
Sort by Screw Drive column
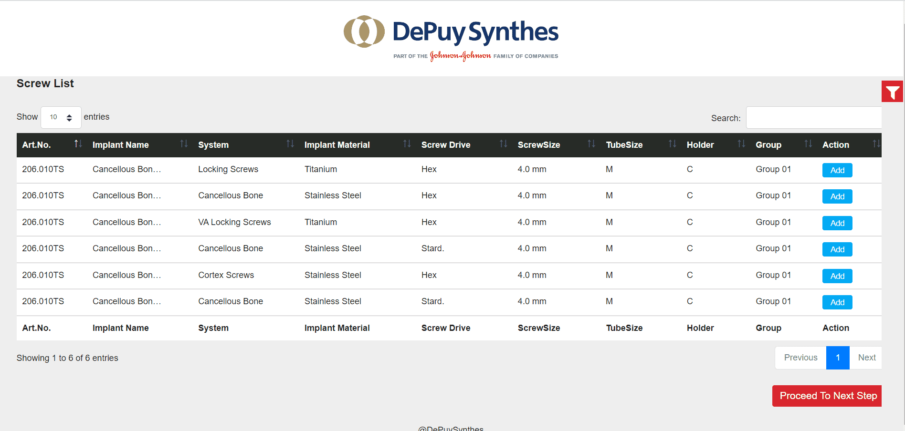tap(464, 145)
